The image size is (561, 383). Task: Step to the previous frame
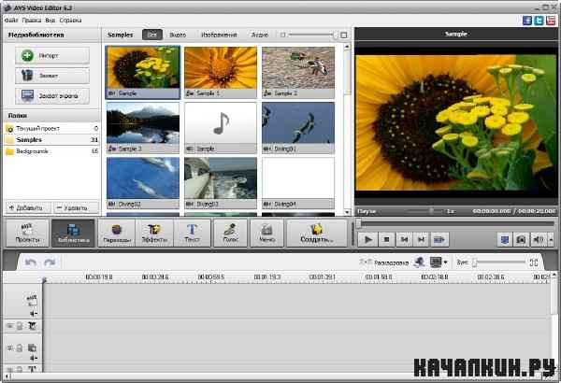[404, 239]
